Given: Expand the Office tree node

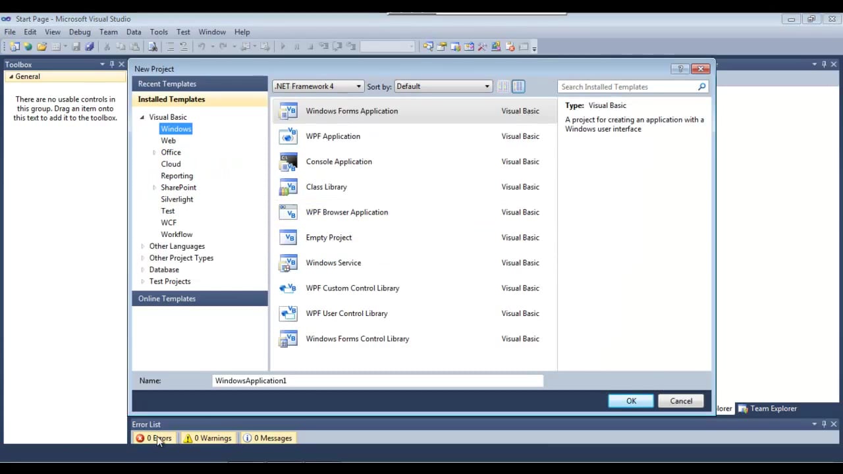Looking at the screenshot, I should coord(154,153).
